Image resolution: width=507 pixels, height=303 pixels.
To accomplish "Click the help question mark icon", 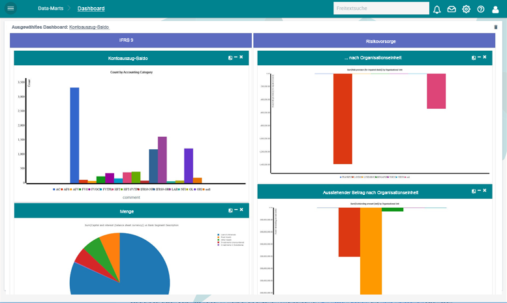I will click(481, 9).
